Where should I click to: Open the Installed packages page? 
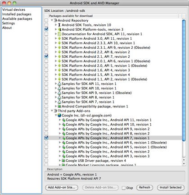pos(17,14)
